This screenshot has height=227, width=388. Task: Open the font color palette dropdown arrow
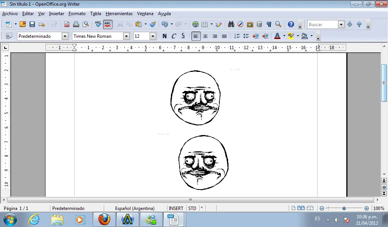pos(284,36)
